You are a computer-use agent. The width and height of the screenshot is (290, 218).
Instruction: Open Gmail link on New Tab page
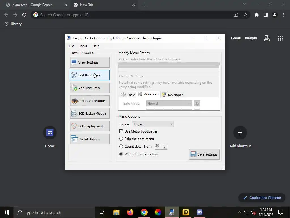(236, 38)
